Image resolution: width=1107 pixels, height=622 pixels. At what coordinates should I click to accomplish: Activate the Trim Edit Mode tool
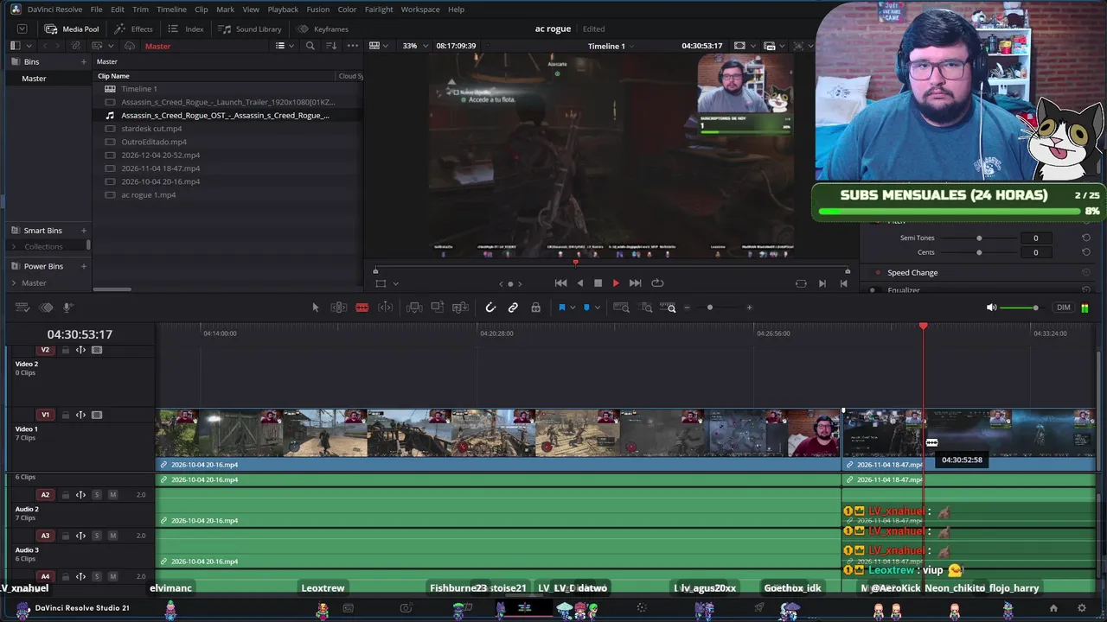click(339, 308)
